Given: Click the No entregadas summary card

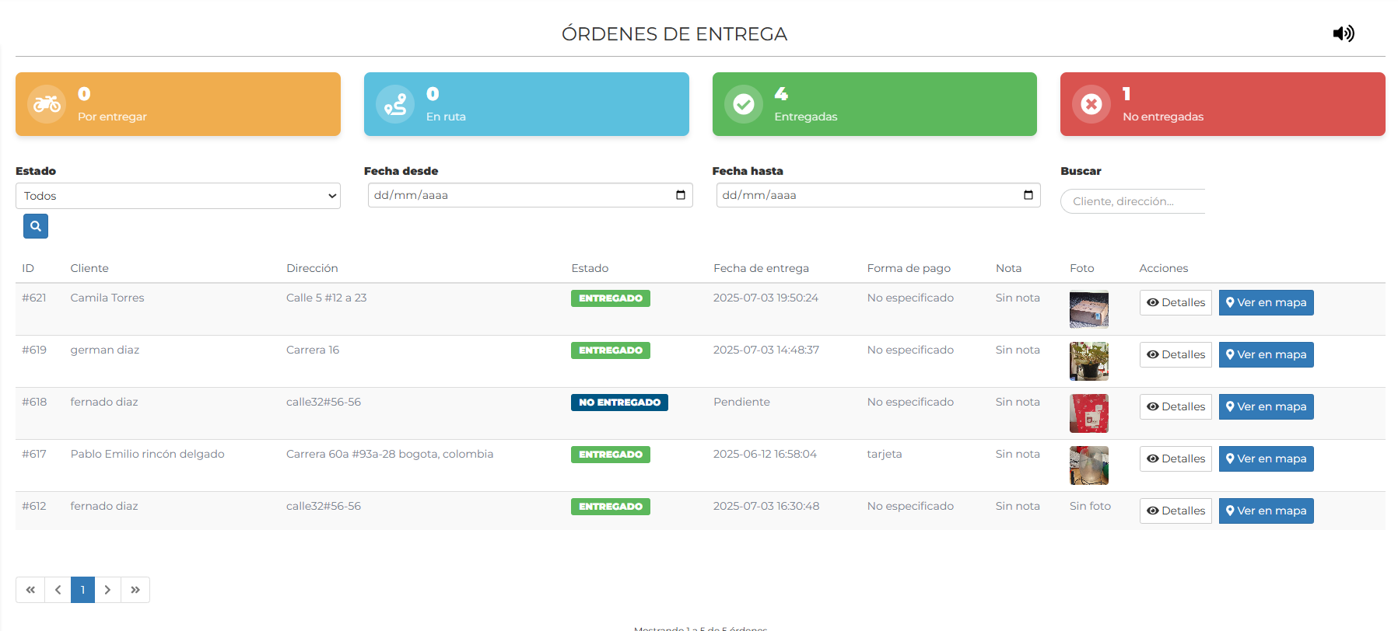Looking at the screenshot, I should click(x=1223, y=104).
